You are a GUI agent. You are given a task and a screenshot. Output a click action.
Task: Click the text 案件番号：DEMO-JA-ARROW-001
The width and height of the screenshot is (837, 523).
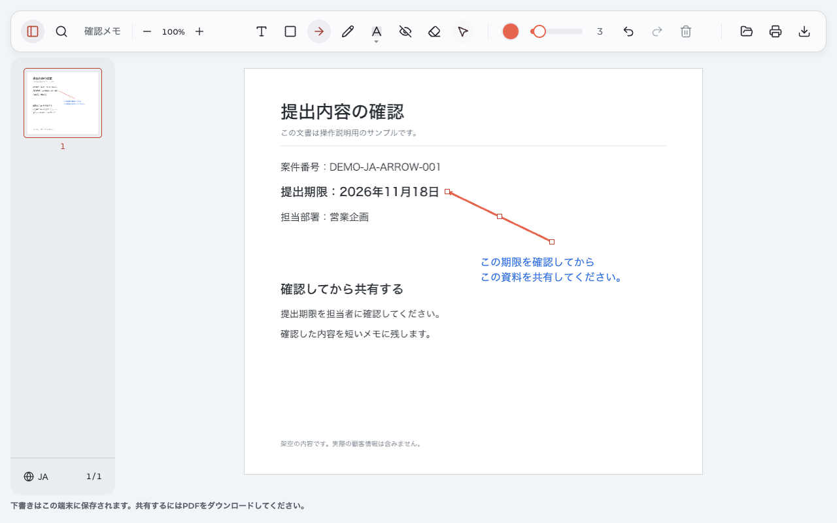point(361,167)
